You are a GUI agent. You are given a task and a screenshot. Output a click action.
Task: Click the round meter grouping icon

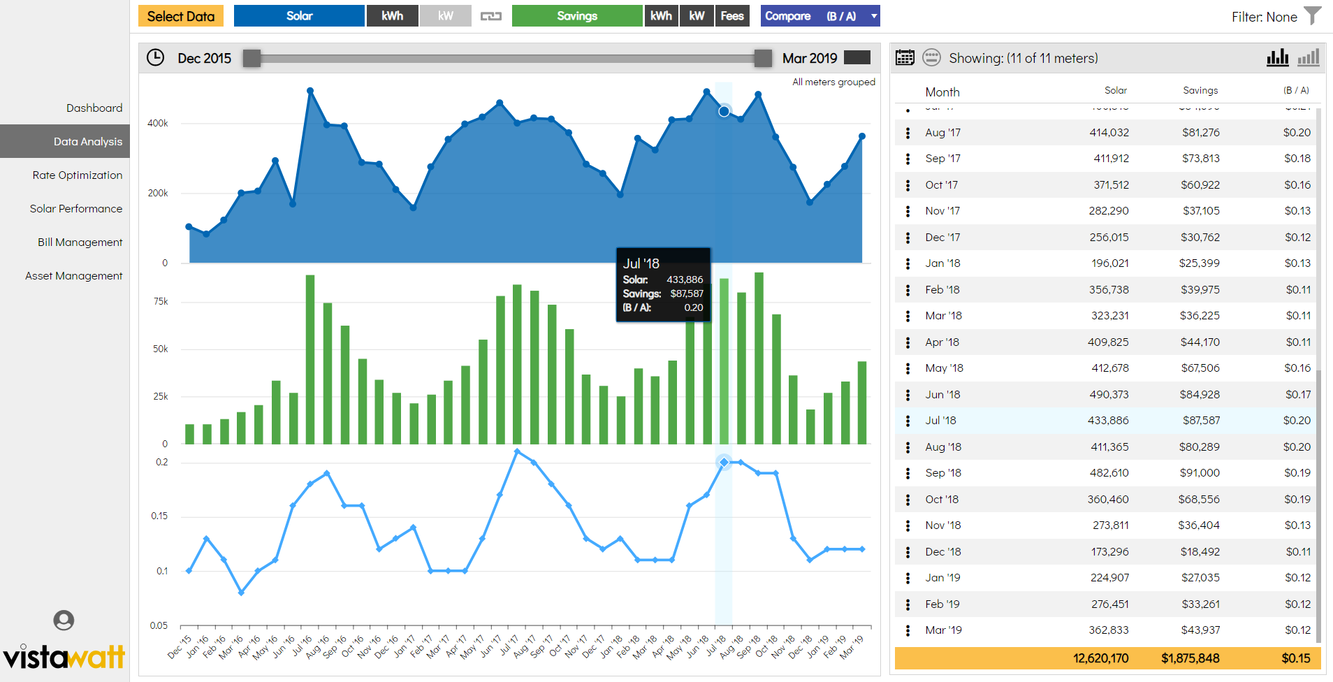coord(931,58)
